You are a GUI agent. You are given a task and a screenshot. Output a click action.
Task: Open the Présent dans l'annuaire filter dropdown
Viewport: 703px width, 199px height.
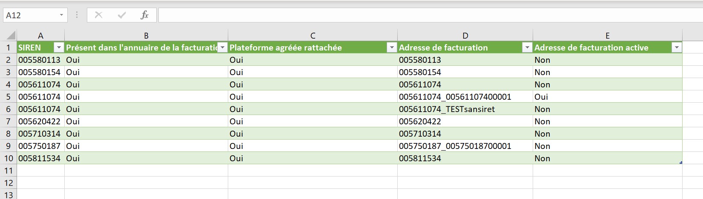click(222, 48)
